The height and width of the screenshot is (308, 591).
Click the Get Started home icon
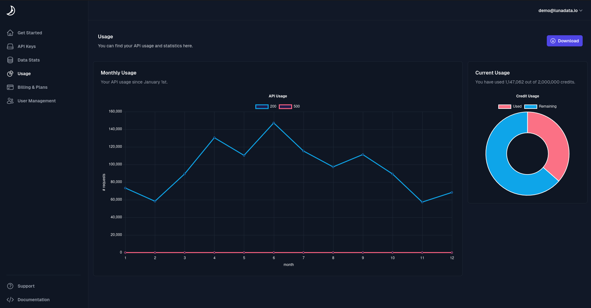(10, 33)
